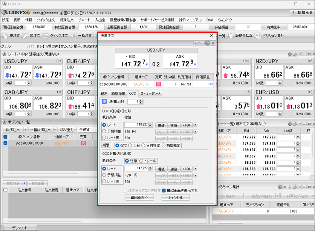Open the チャート menu
This screenshot has width=315, height=231.
[x=84, y=20]
